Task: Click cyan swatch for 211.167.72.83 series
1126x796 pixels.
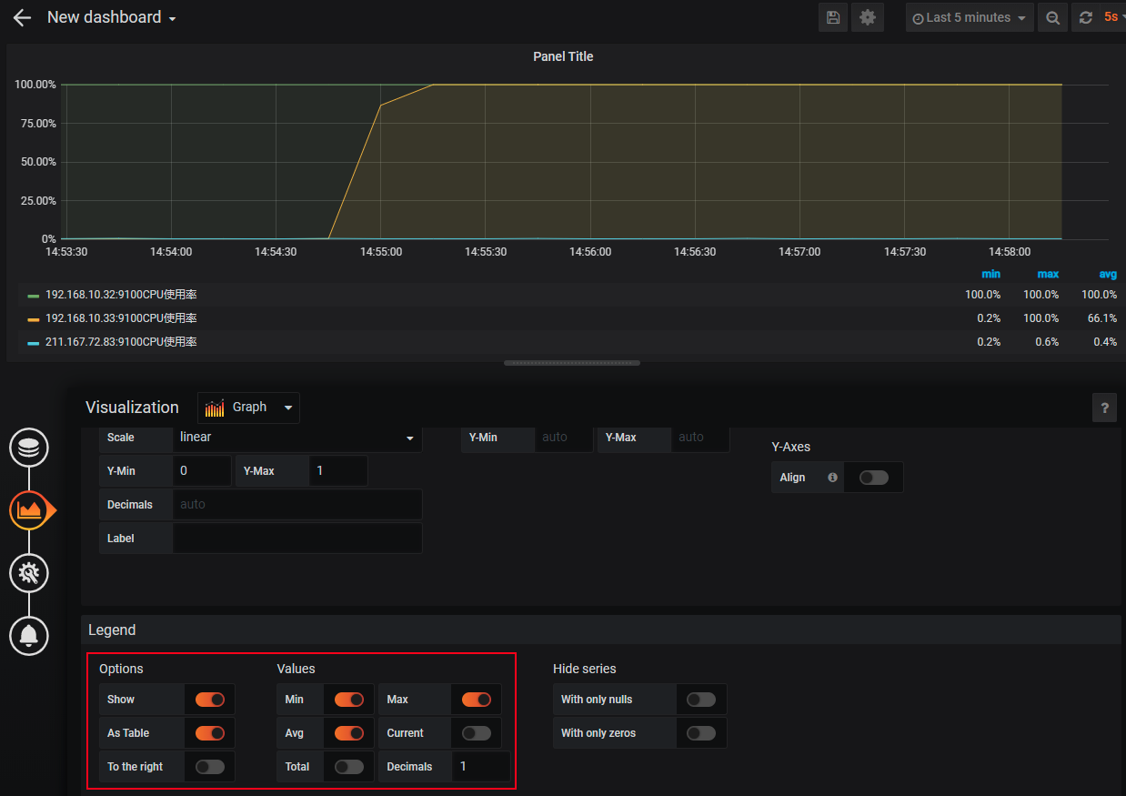Action: click(34, 343)
